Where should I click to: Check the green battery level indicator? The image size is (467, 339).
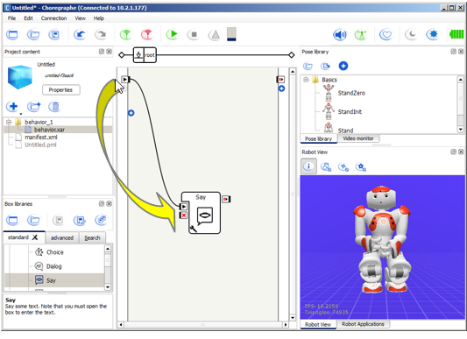coord(456,34)
